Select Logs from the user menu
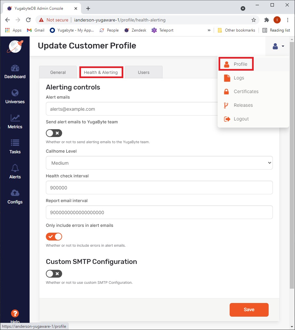This screenshot has width=295, height=330. point(239,78)
